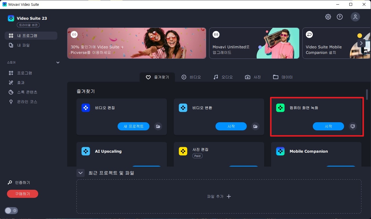Click 새 프로젝트 button in 비디오 편집

(x=134, y=126)
